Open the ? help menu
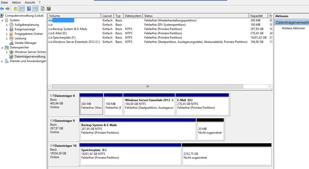Viewport: 309px width, 169px height. [40, 2]
